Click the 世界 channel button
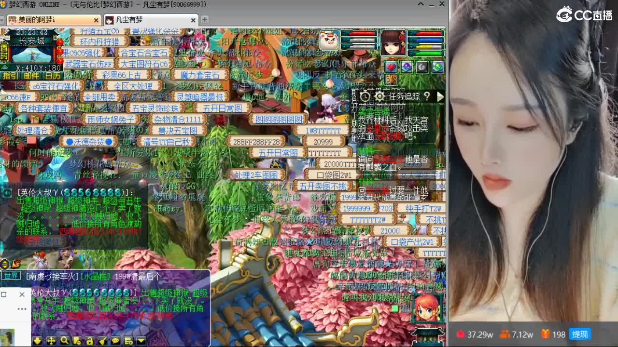The height and width of the screenshot is (347, 618). click(10, 276)
